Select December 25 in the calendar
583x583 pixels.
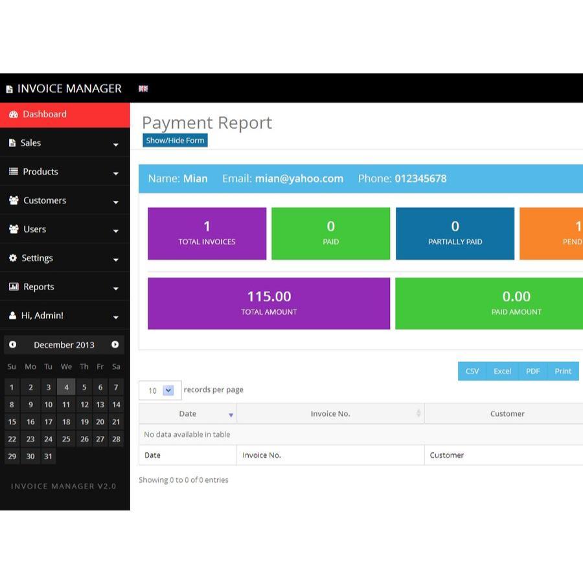66,439
